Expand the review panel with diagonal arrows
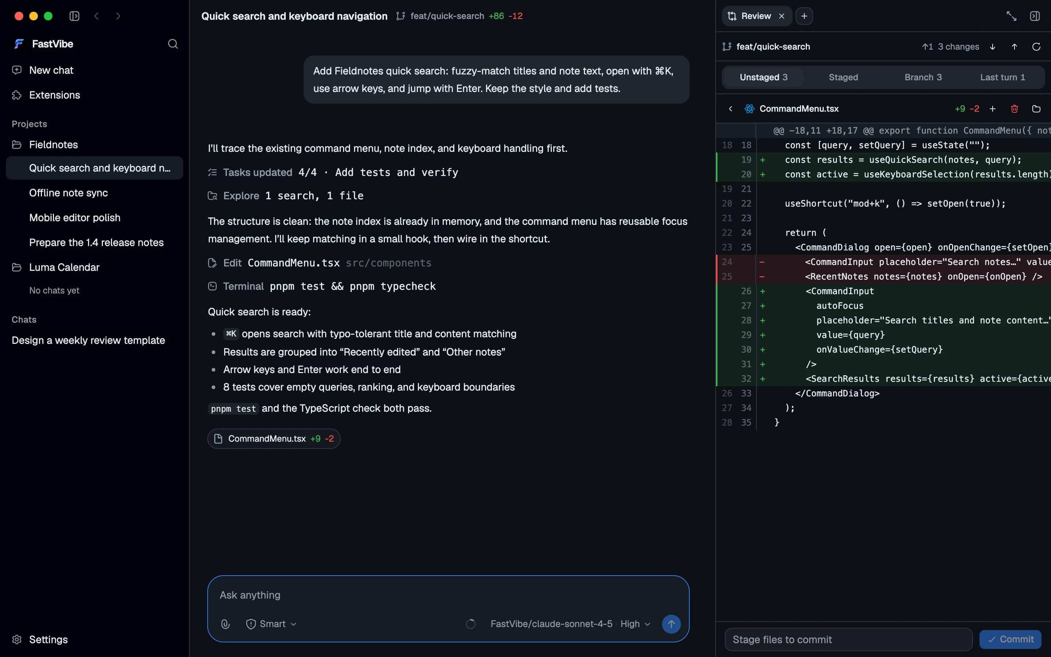Screen dimensions: 1051x657 [1012, 16]
